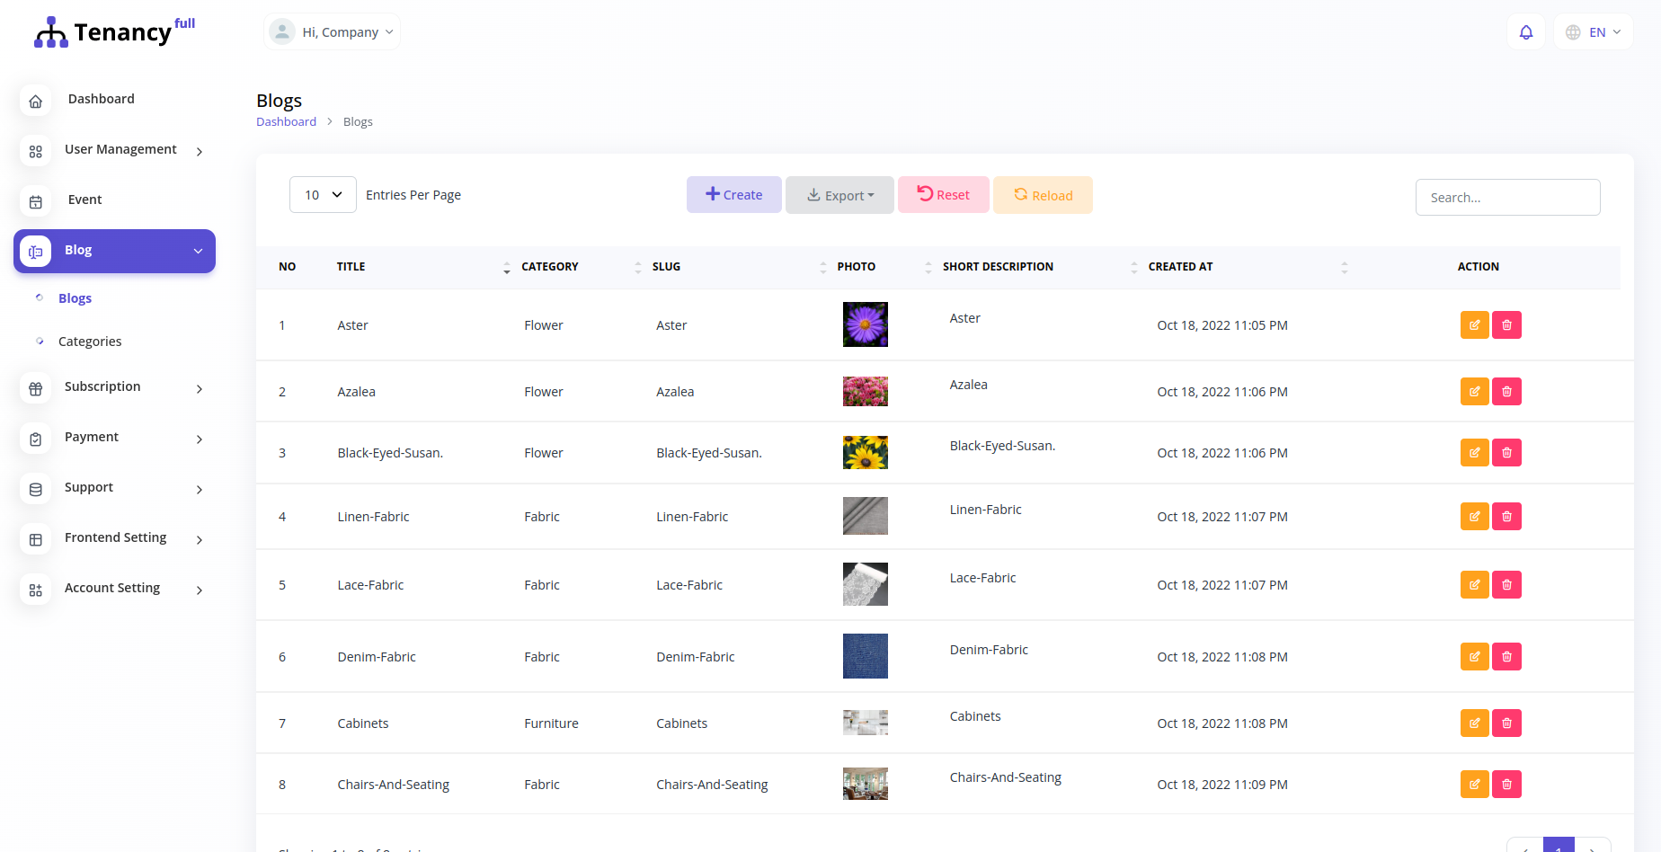
Task: Click the Create button
Action: [733, 194]
